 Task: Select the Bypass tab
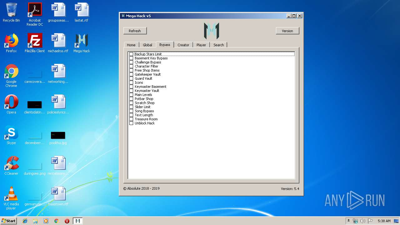click(165, 45)
